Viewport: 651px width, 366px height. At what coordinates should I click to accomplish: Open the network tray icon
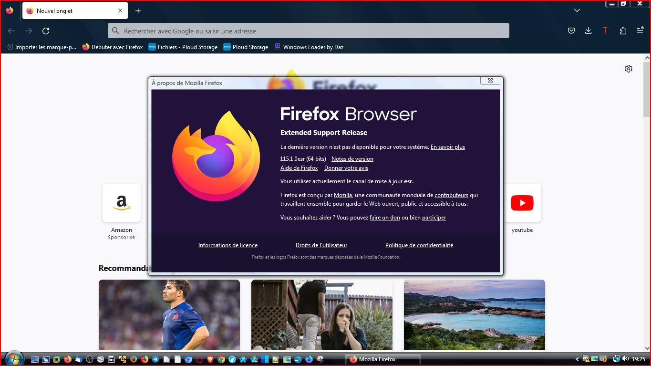[x=616, y=359]
